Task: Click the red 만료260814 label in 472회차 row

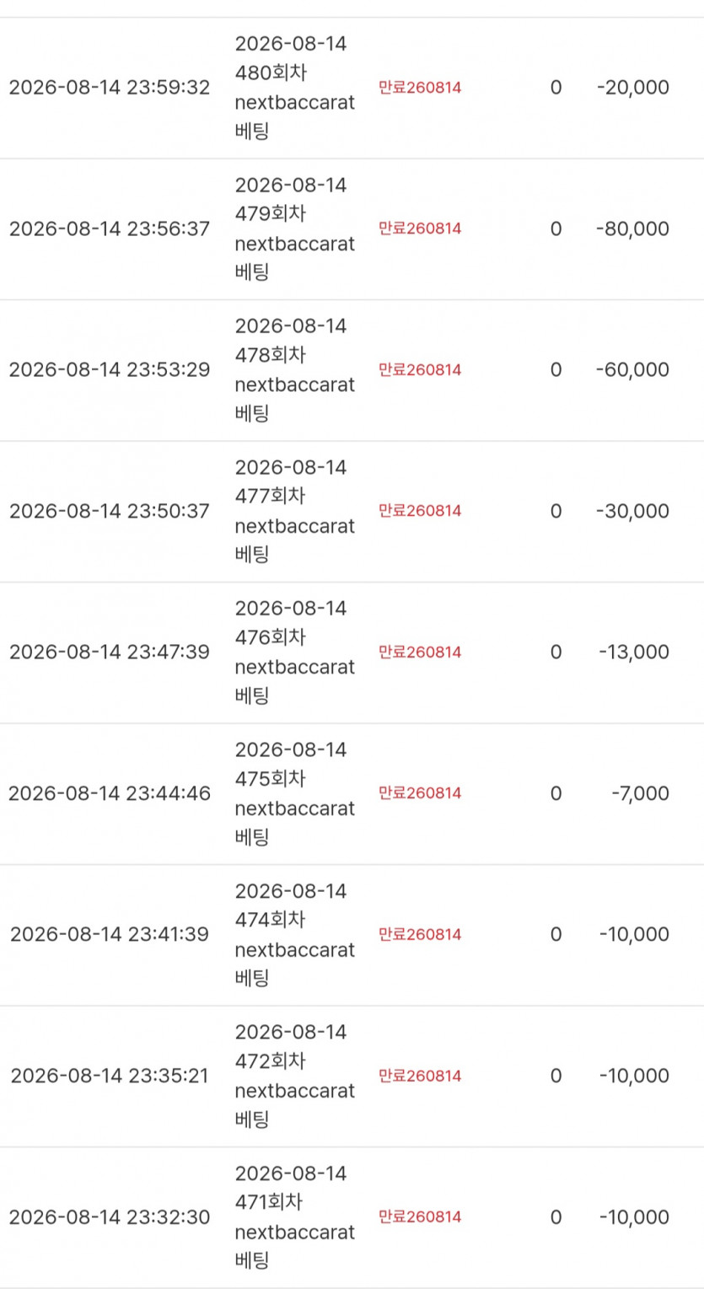Action: click(x=420, y=1076)
